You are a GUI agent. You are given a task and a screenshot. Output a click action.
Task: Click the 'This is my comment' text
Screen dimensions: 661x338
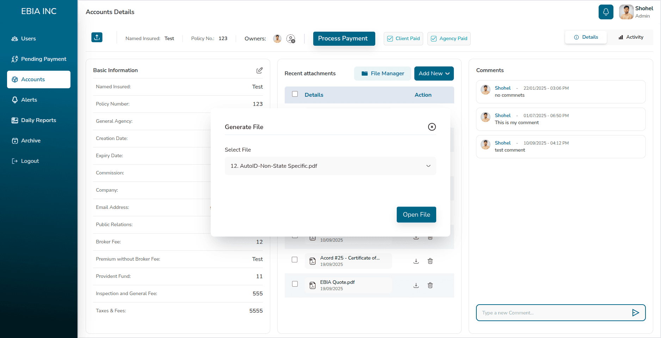tap(517, 122)
